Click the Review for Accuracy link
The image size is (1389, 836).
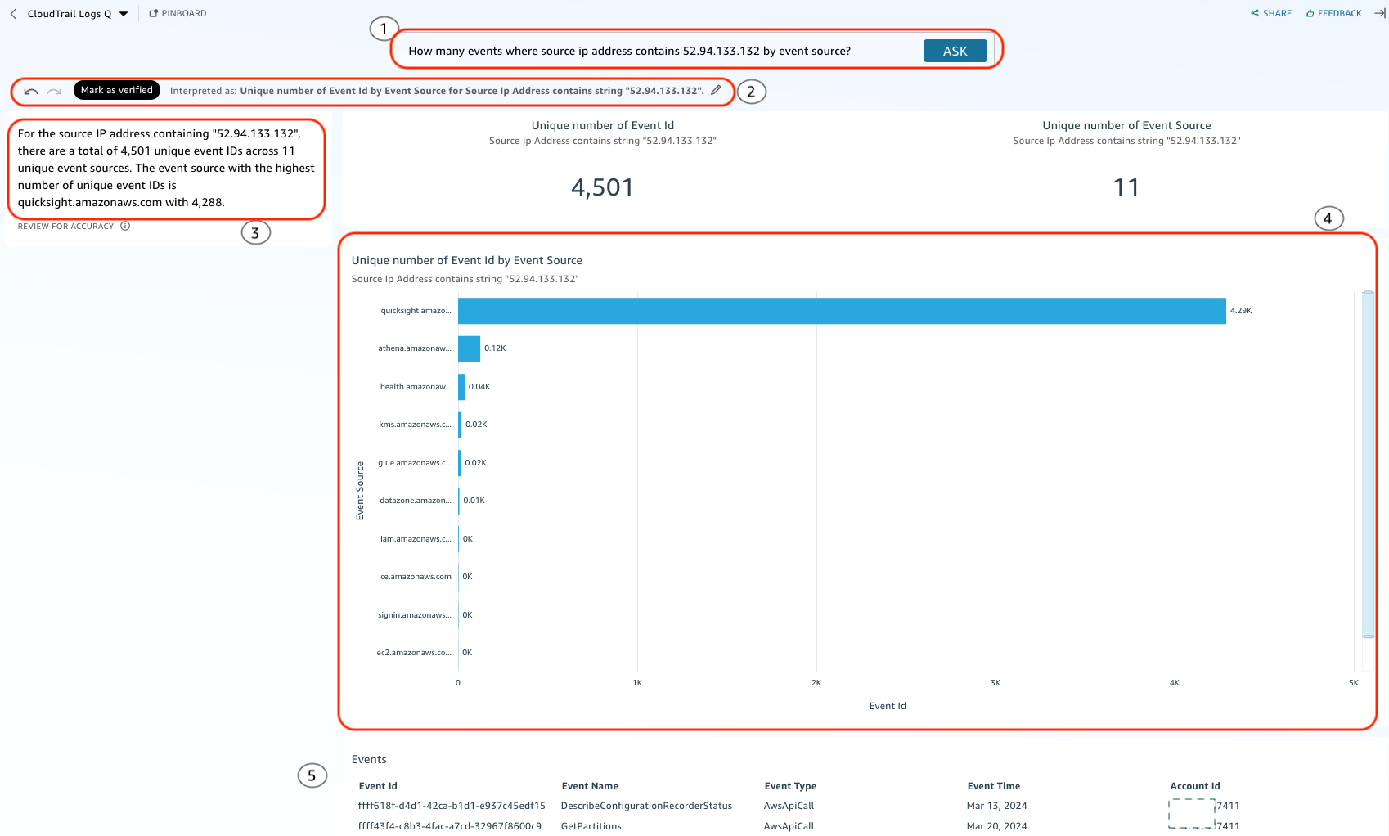tap(65, 226)
